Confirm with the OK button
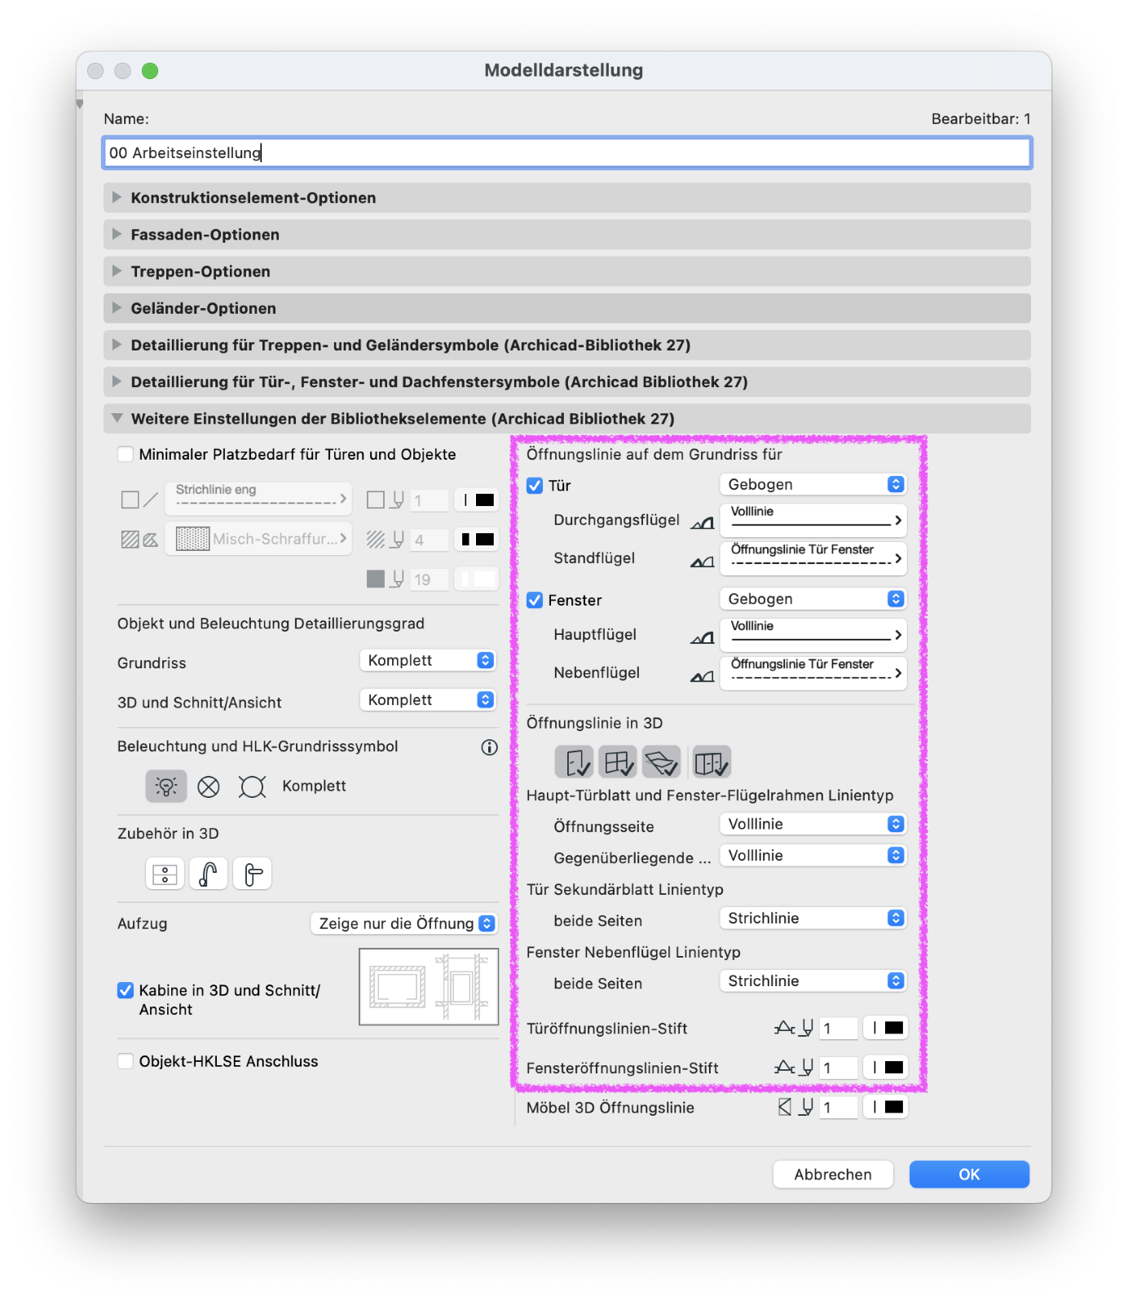 point(969,1175)
